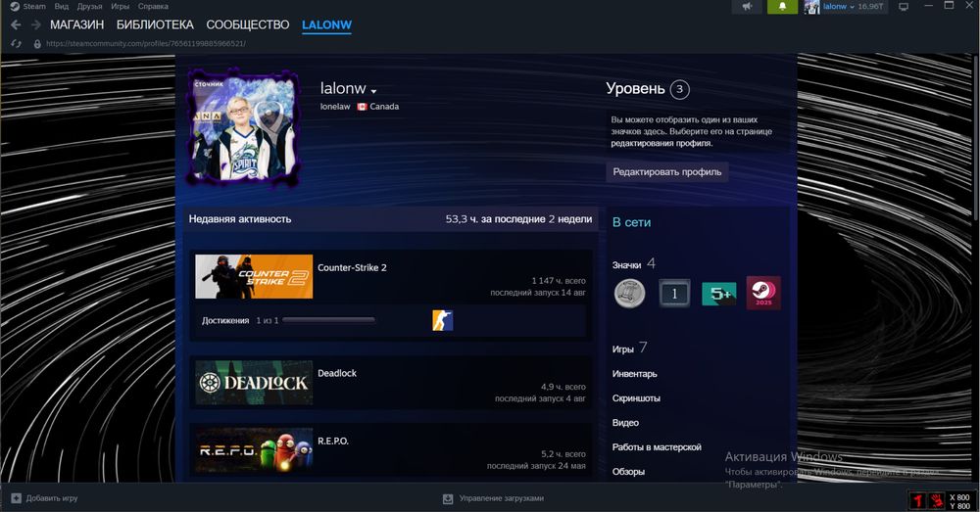The width and height of the screenshot is (980, 512).
Task: Click the steamcommunity profile URL
Action: pos(146,44)
